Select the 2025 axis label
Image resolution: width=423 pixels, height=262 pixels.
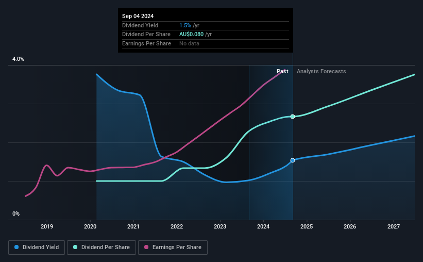pos(307,226)
